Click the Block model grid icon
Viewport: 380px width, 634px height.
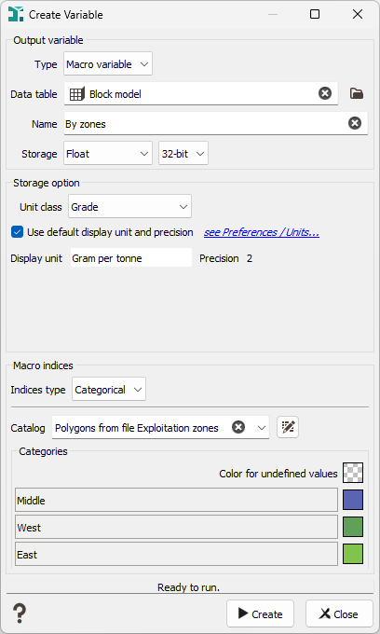coord(76,94)
